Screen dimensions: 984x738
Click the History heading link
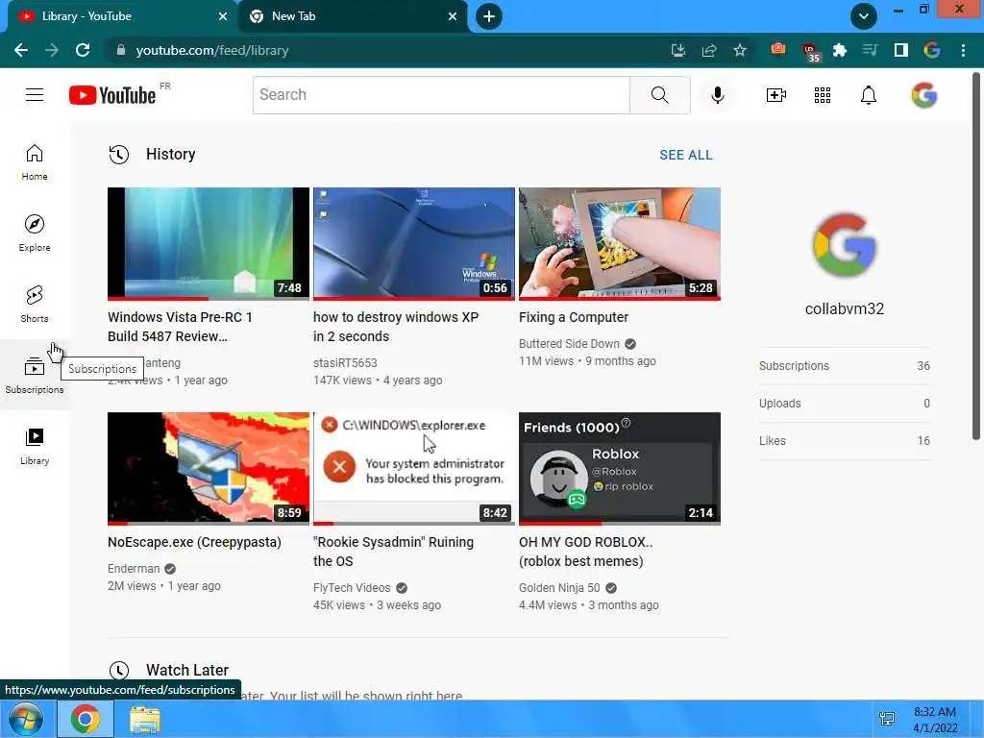(x=171, y=154)
